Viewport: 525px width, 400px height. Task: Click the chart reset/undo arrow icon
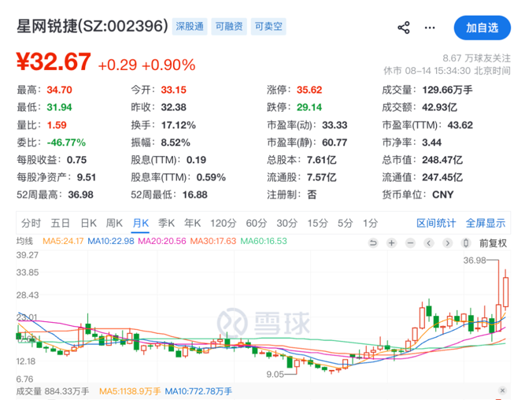click(x=373, y=243)
